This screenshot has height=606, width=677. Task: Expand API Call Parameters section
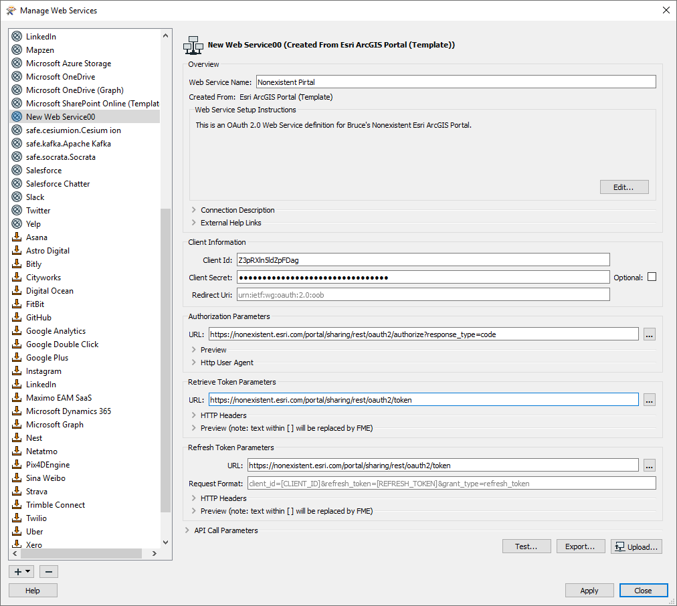click(187, 530)
